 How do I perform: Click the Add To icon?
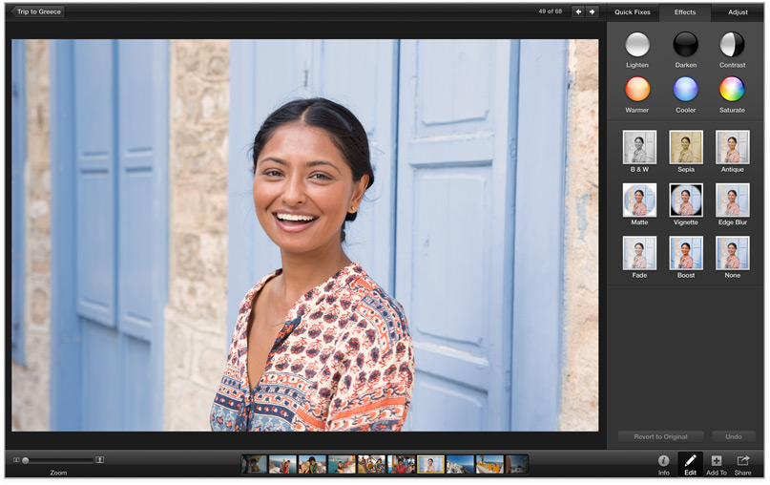pos(717,461)
